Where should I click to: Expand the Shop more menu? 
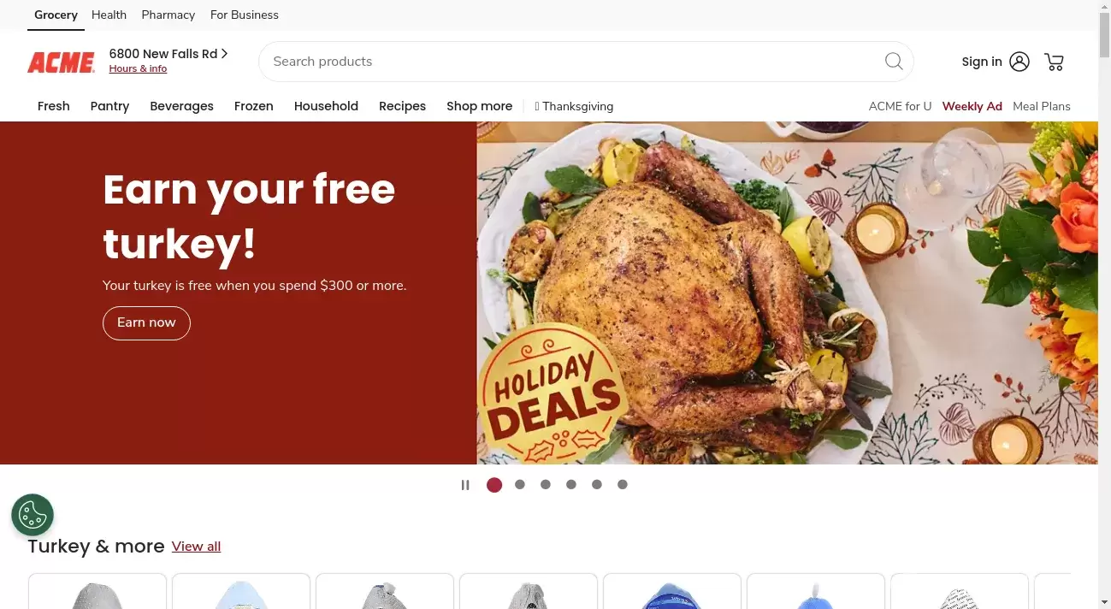pos(479,106)
